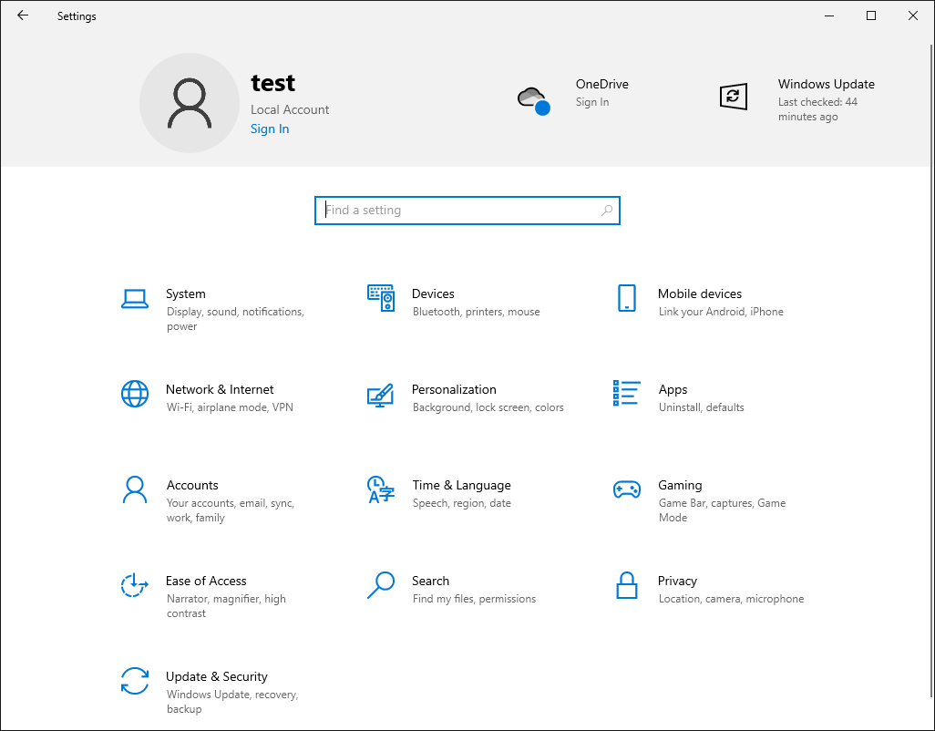This screenshot has height=731, width=935.
Task: Go back using the back arrow
Action: coord(23,15)
